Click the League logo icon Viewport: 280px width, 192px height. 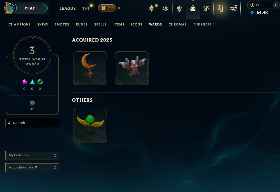click(9, 8)
